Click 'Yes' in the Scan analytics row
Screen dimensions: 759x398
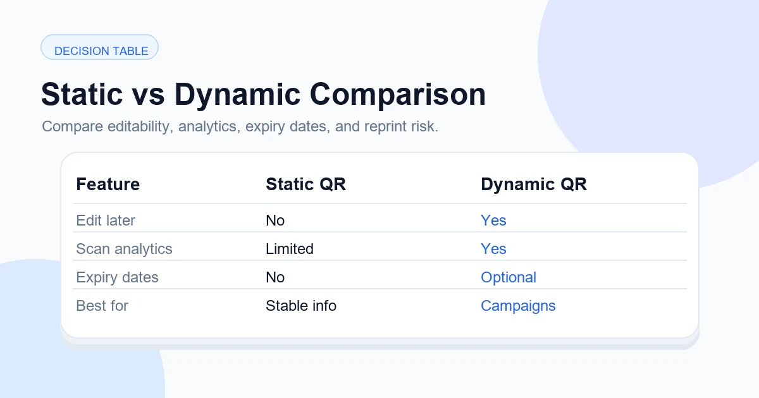click(493, 249)
